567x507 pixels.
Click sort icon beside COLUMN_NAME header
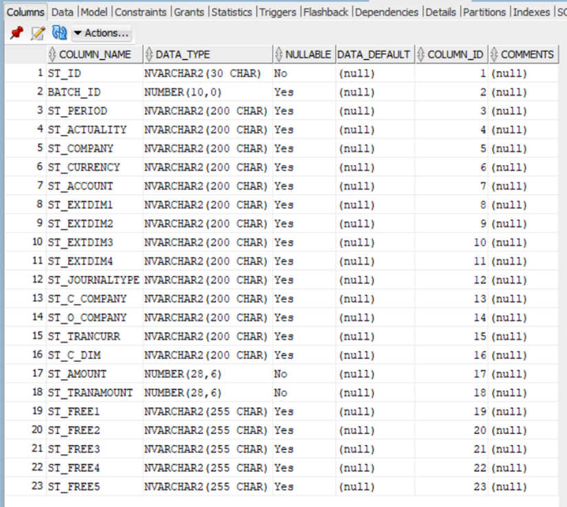click(x=52, y=54)
